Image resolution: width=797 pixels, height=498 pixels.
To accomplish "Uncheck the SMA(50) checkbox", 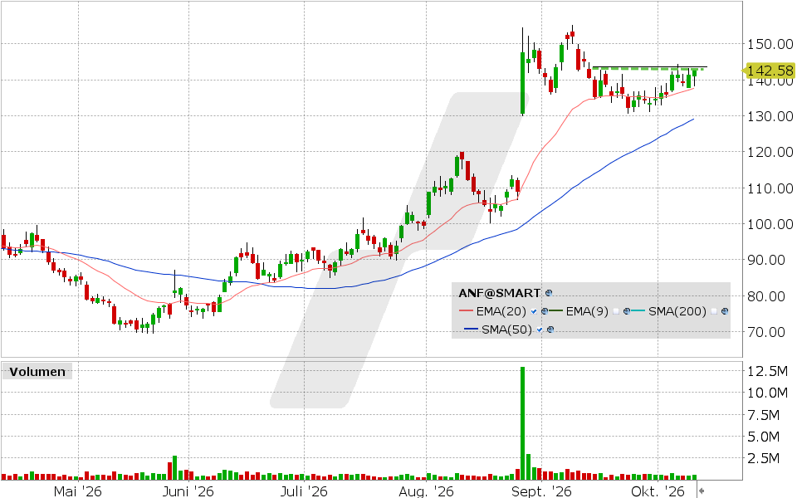I will tap(540, 330).
